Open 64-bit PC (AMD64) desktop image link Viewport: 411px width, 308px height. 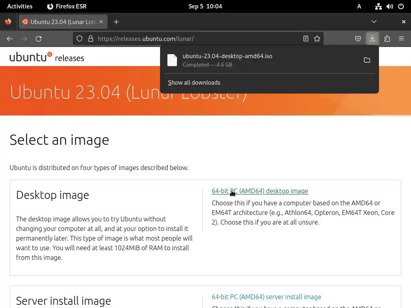[260, 191]
